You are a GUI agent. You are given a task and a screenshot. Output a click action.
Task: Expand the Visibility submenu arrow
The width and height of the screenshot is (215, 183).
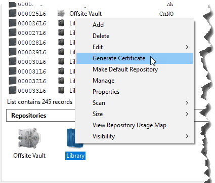[x=187, y=136]
